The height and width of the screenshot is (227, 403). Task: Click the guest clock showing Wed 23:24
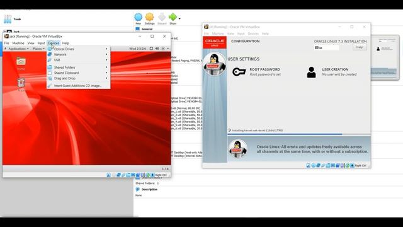coord(137,49)
